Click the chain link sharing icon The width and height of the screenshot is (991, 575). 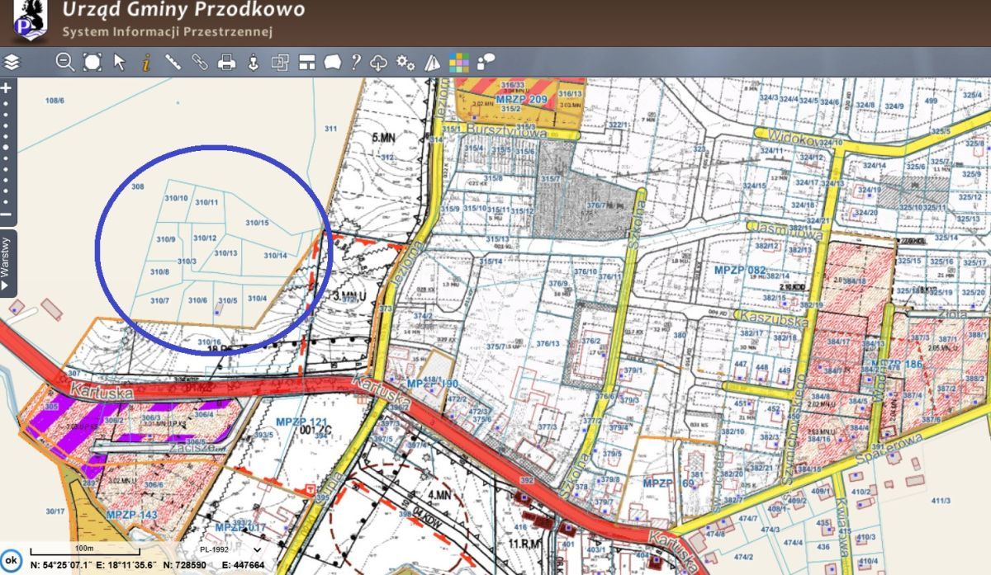200,61
